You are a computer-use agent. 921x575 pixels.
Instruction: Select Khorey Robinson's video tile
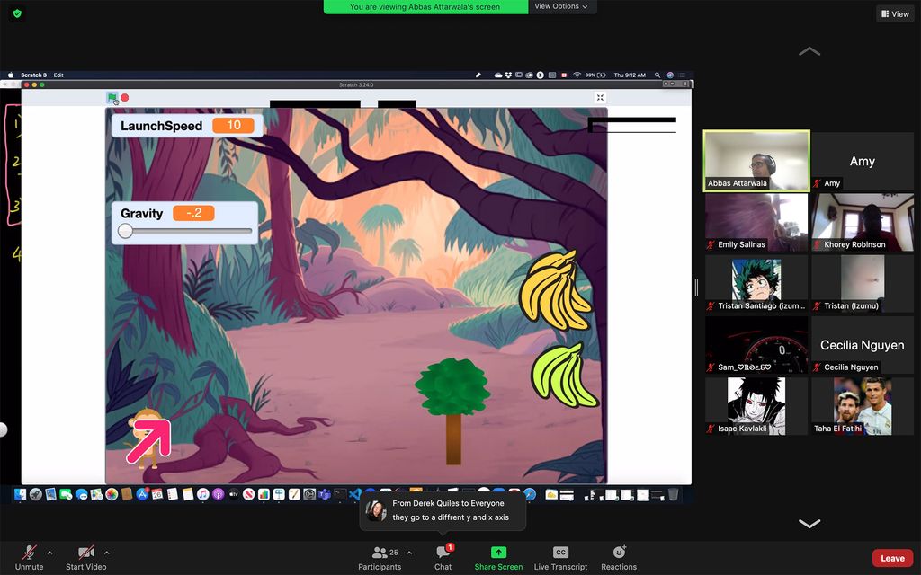tap(863, 223)
